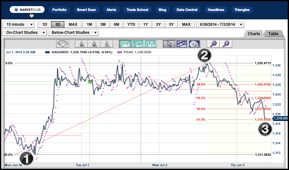Open the date range dropdown
Viewport: 289px width, 170px height.
click(x=220, y=25)
